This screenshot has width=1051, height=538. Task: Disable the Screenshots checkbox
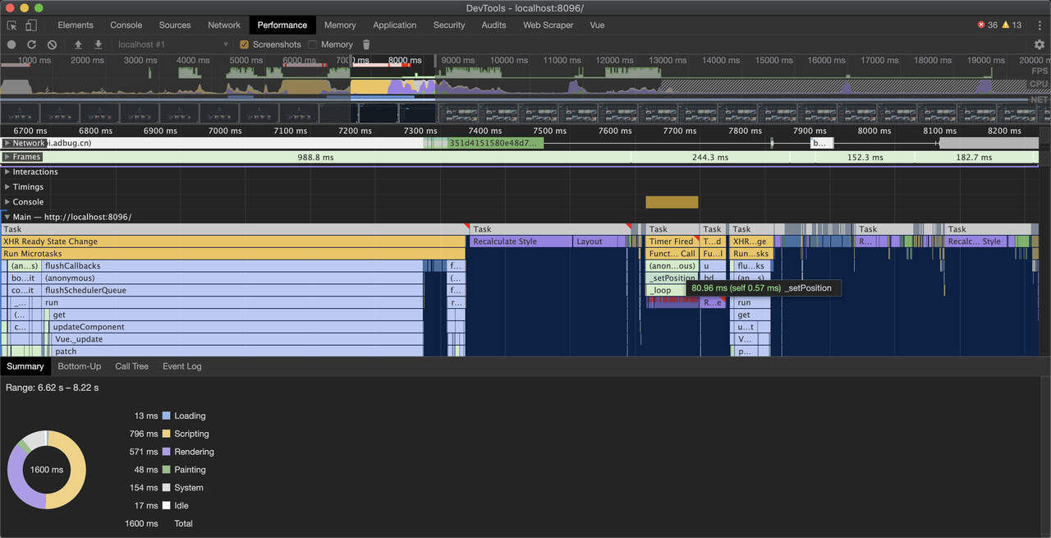coord(245,44)
